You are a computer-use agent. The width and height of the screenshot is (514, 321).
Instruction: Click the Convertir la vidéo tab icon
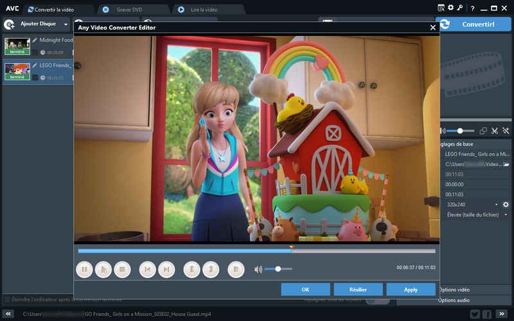30,10
